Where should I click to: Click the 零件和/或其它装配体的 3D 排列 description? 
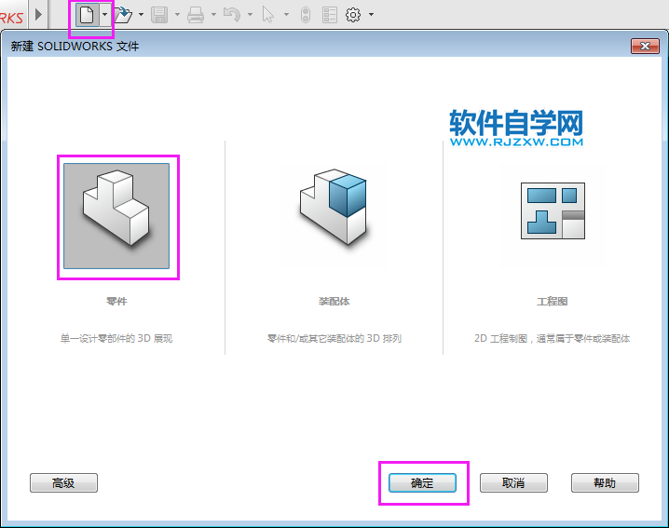334,339
